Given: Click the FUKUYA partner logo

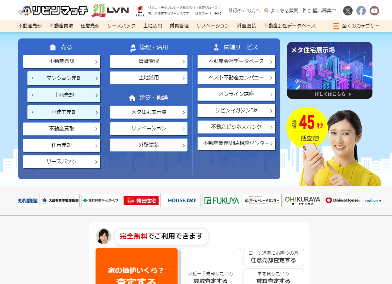Looking at the screenshot, I should coord(222,200).
